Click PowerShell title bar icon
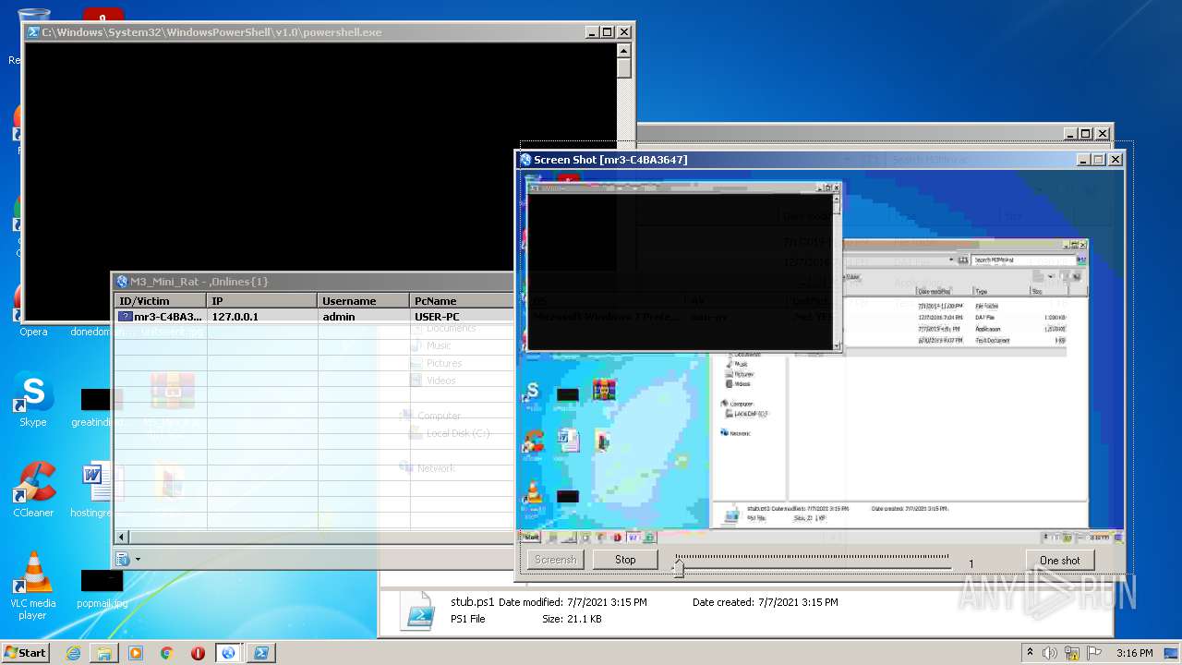The height and width of the screenshot is (665, 1182). tap(33, 32)
